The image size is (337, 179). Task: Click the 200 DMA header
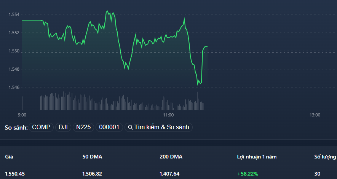click(x=171, y=156)
